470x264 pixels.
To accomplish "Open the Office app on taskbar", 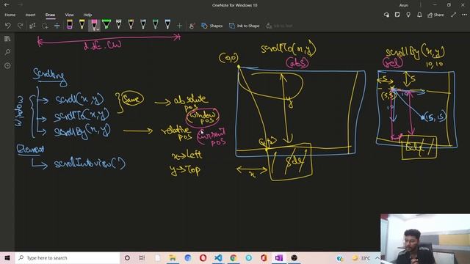I will point(264,257).
